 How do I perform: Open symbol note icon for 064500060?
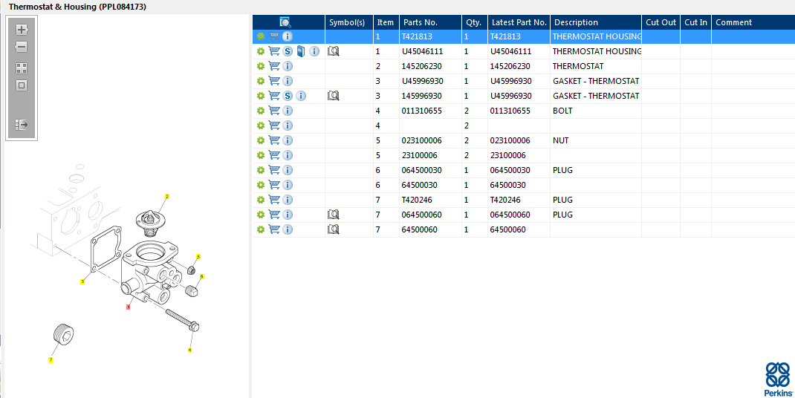coord(333,215)
